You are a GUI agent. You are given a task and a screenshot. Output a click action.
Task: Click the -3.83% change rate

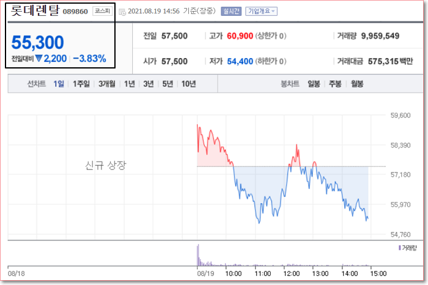tap(89, 59)
